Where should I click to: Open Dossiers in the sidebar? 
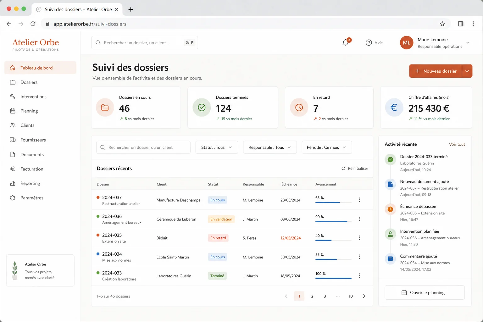(x=40, y=82)
